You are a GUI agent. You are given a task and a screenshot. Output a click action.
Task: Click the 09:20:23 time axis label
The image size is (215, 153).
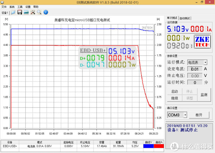[x=153, y=134]
